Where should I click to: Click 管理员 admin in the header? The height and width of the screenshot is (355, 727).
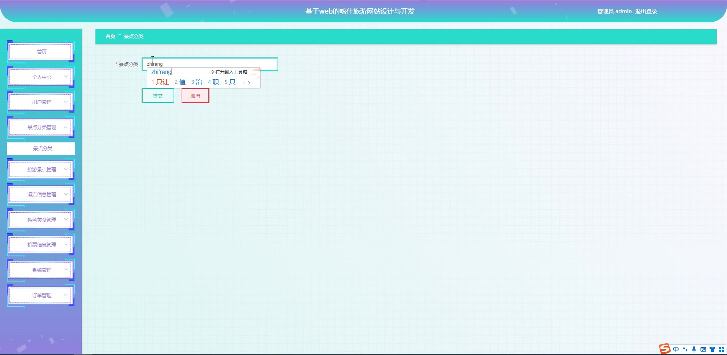coord(615,11)
